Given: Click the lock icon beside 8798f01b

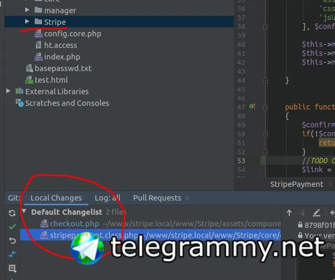Looking at the screenshot, I should (x=300, y=225).
